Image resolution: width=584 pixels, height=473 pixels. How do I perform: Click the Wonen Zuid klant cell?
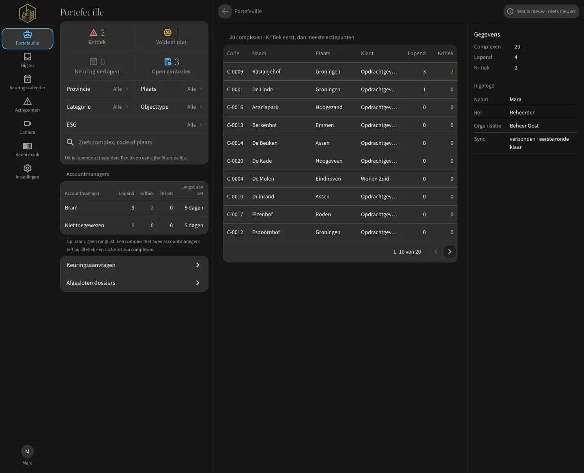[x=375, y=178]
